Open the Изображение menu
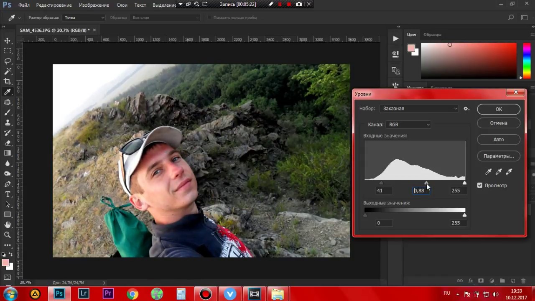535x301 pixels. (x=94, y=5)
